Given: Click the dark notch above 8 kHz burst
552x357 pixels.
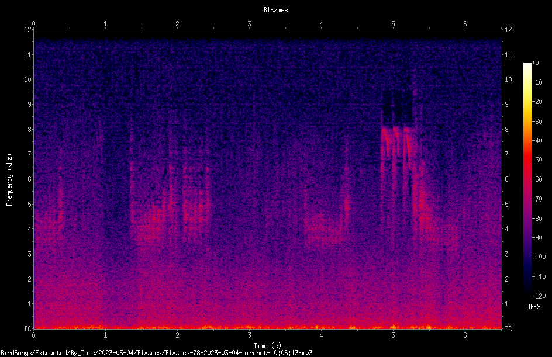Looking at the screenshot, I should pos(397,108).
